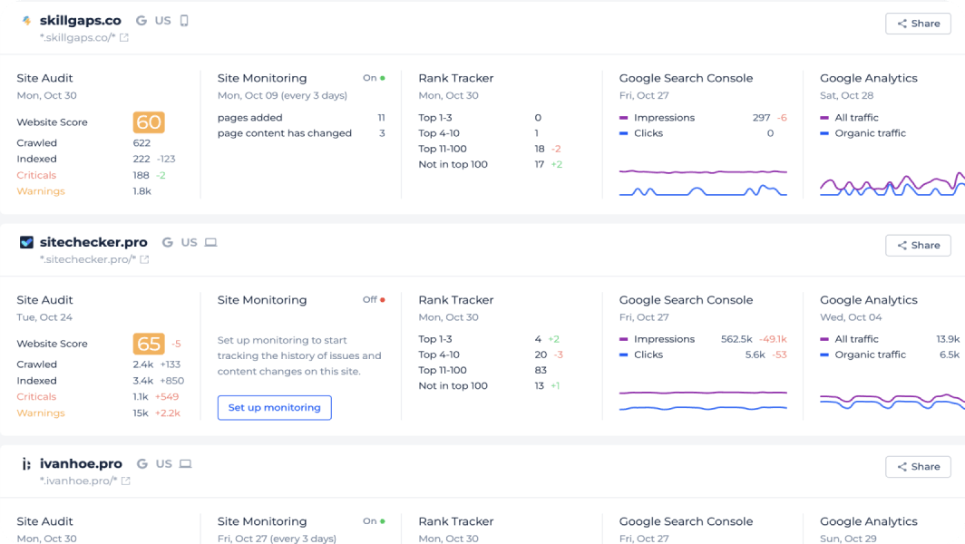Open Google Search Console for skillgaps.co
This screenshot has height=544, width=965.
(687, 78)
